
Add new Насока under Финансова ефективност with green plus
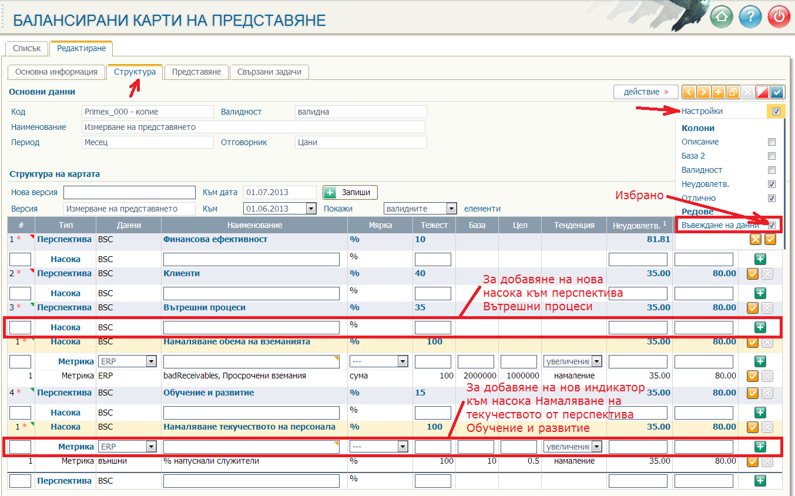[x=760, y=259]
